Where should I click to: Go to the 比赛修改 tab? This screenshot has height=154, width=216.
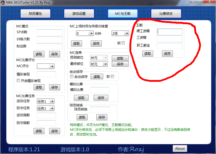166,14
